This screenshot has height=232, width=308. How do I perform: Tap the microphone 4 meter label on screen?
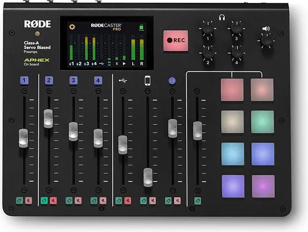94,64
